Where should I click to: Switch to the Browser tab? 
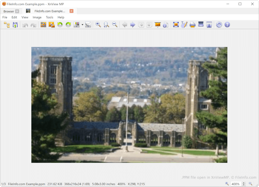(9, 11)
